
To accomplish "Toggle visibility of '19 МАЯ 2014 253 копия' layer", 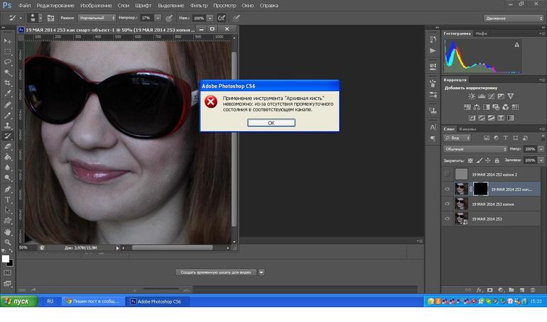I will [x=447, y=204].
